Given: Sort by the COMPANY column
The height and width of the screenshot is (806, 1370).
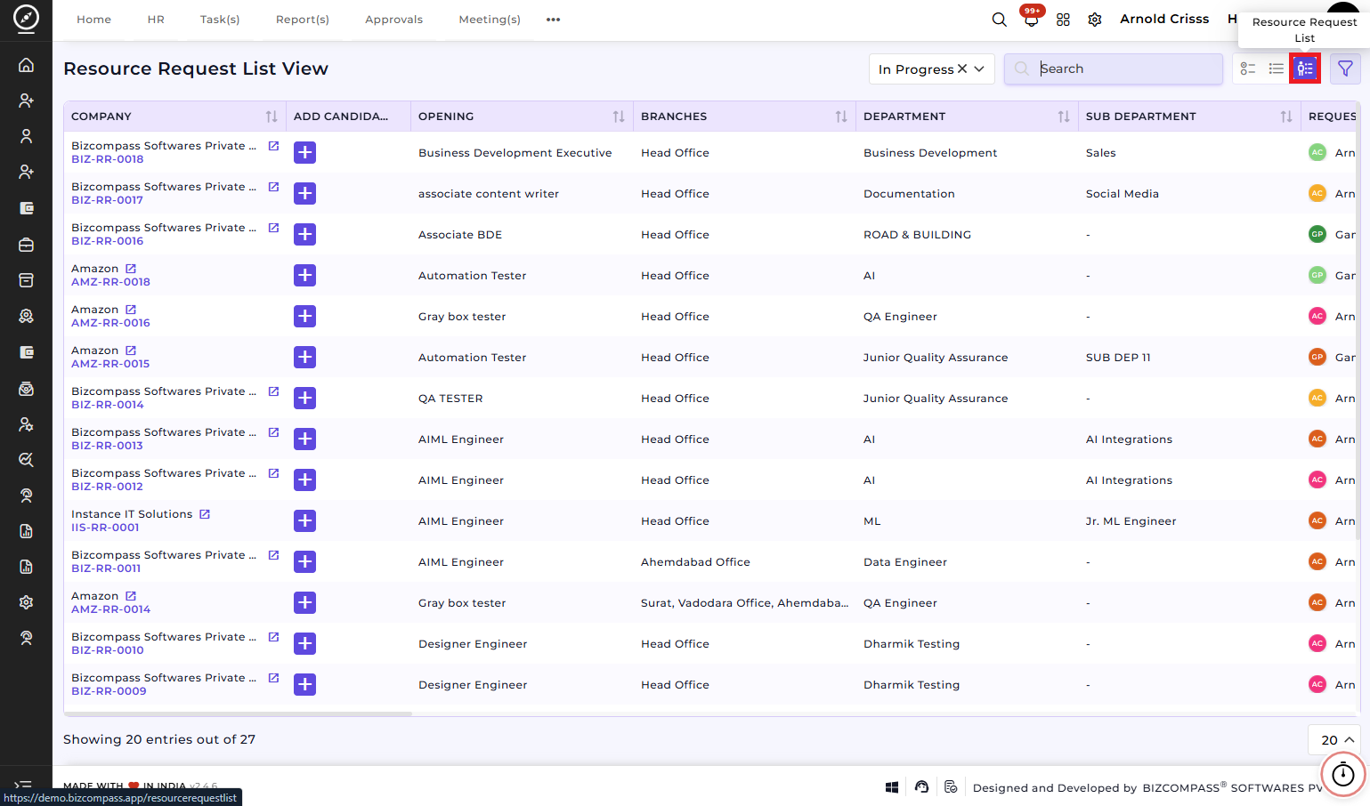Looking at the screenshot, I should (x=272, y=117).
